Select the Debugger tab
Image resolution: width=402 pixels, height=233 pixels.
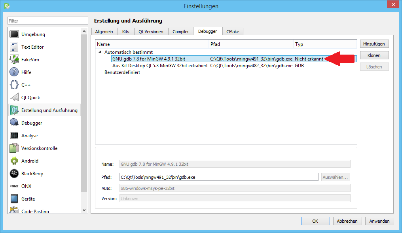pos(208,31)
